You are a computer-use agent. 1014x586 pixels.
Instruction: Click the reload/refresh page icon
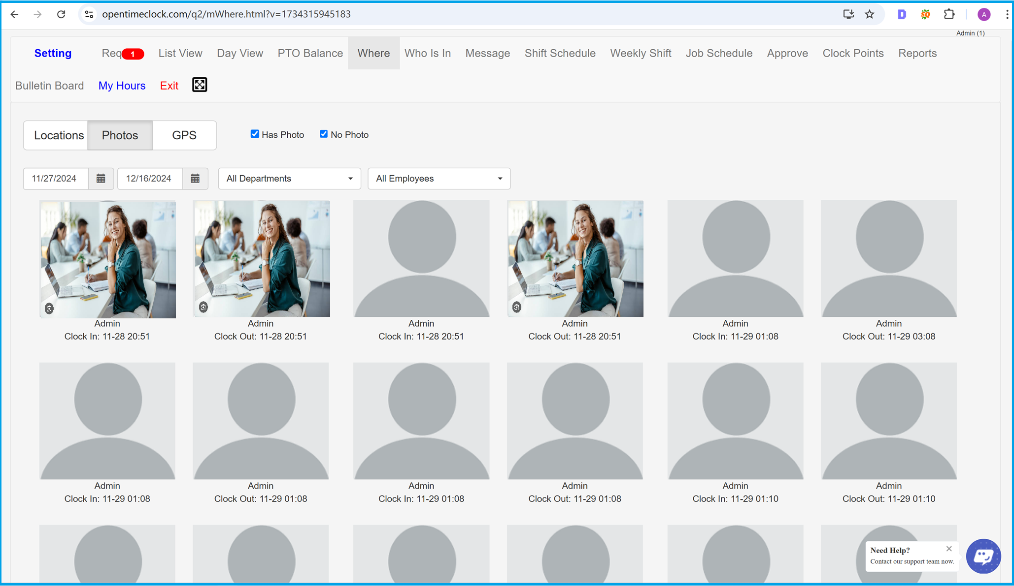tap(62, 14)
